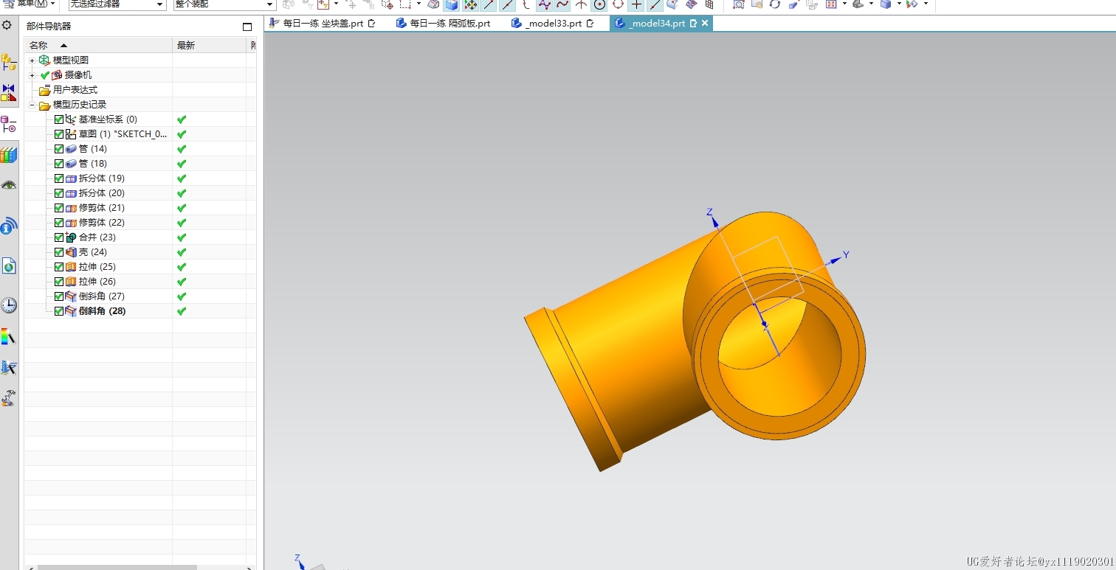
Task: Open the Reuse Library books icon
Action: [8, 155]
